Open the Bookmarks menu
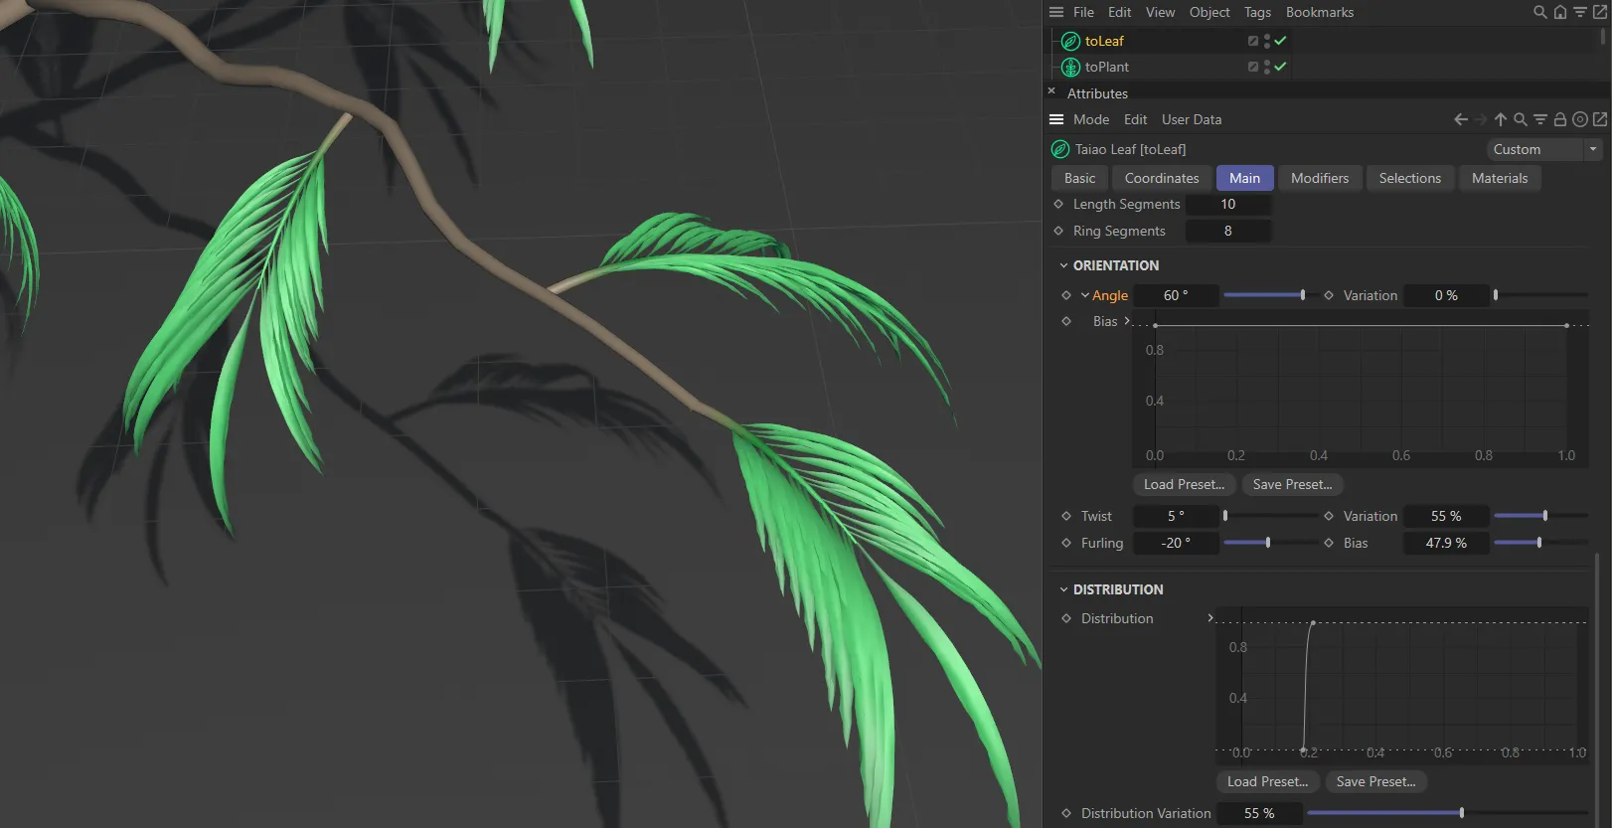Screen dimensions: 1612x828 click(1320, 12)
